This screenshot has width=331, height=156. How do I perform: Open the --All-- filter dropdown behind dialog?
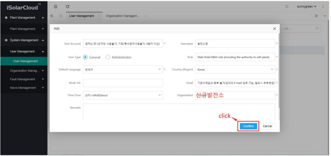(301, 29)
